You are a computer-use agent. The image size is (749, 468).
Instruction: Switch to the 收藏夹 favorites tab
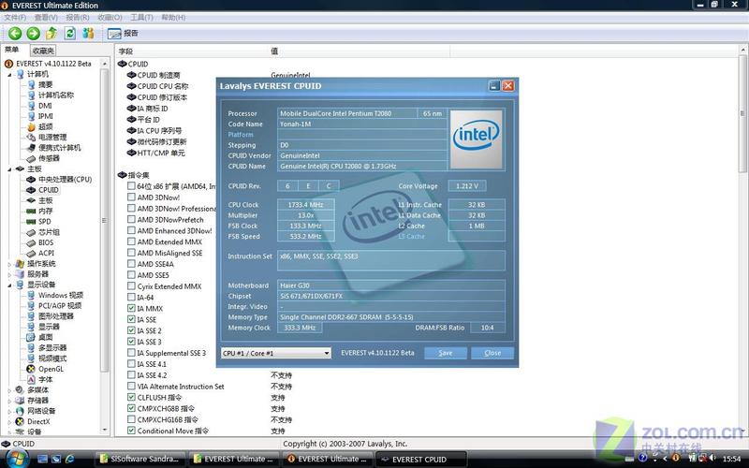tap(43, 51)
